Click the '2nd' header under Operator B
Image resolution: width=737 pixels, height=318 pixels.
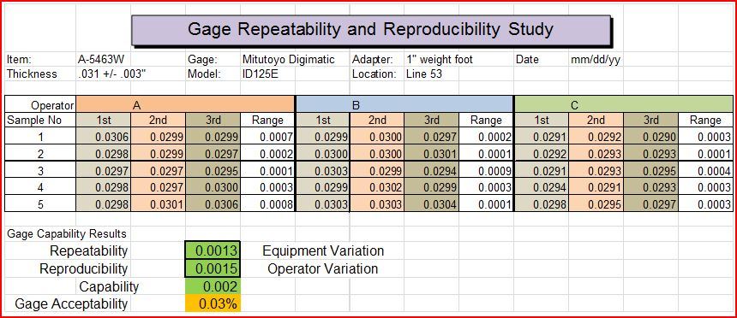click(x=377, y=120)
